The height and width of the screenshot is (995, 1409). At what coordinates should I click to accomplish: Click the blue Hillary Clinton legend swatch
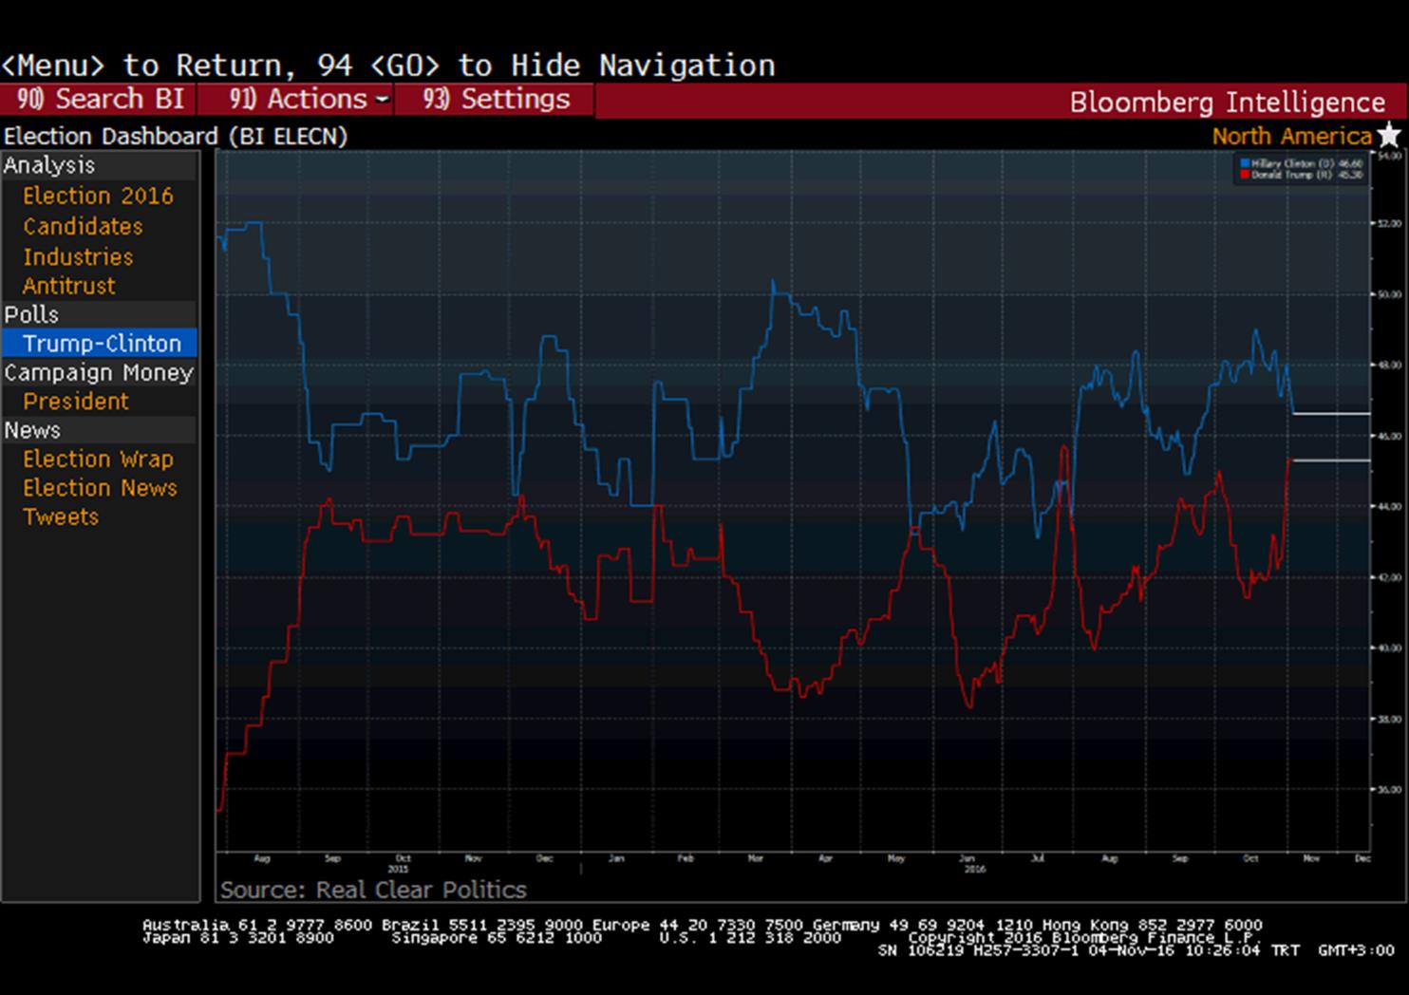coord(1245,163)
